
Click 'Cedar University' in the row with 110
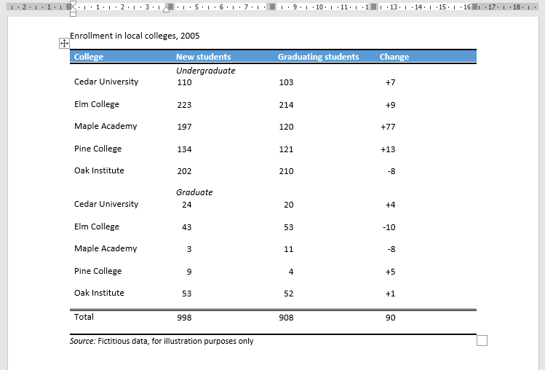click(x=106, y=82)
